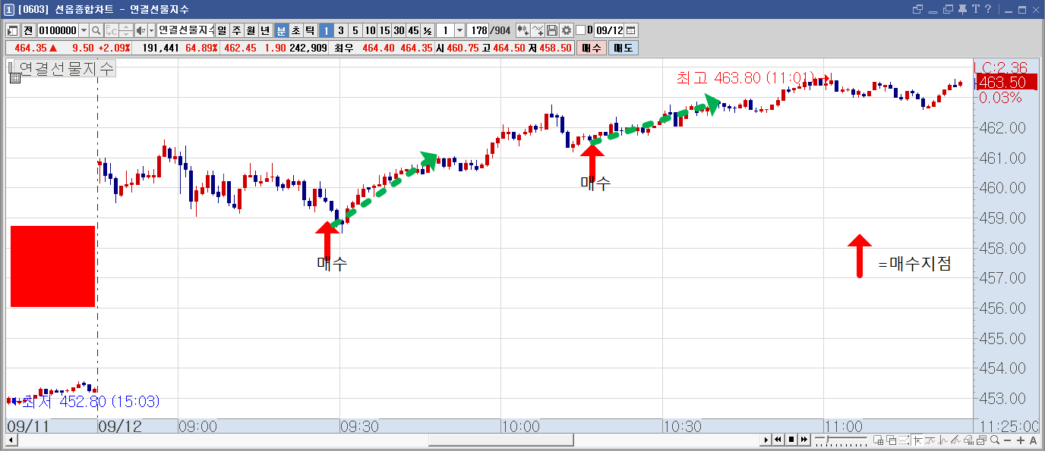Image resolution: width=1045 pixels, height=451 pixels.
Task: Click the zigzag line chart icon
Action: (943, 440)
